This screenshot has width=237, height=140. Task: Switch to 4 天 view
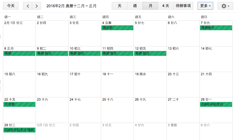(165, 6)
